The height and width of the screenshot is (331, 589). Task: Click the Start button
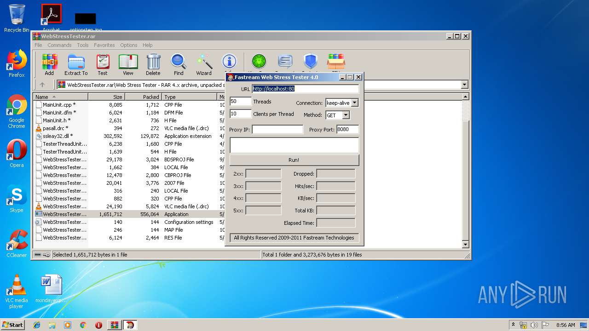coord(12,325)
